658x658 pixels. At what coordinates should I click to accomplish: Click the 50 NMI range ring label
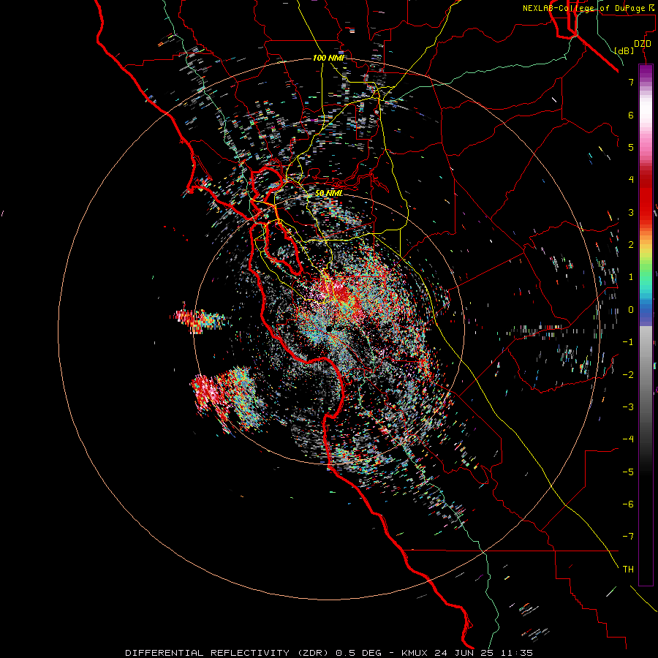(x=328, y=193)
